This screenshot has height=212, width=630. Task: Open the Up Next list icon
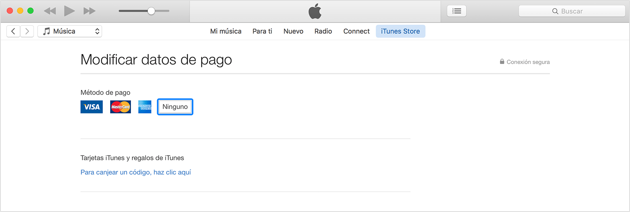click(456, 11)
